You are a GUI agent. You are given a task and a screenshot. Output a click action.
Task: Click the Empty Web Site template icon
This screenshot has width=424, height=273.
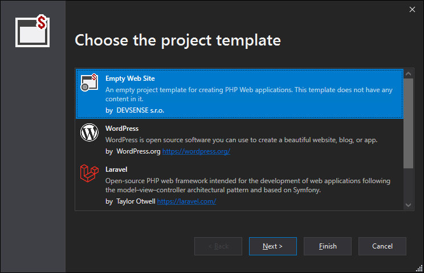pos(89,82)
